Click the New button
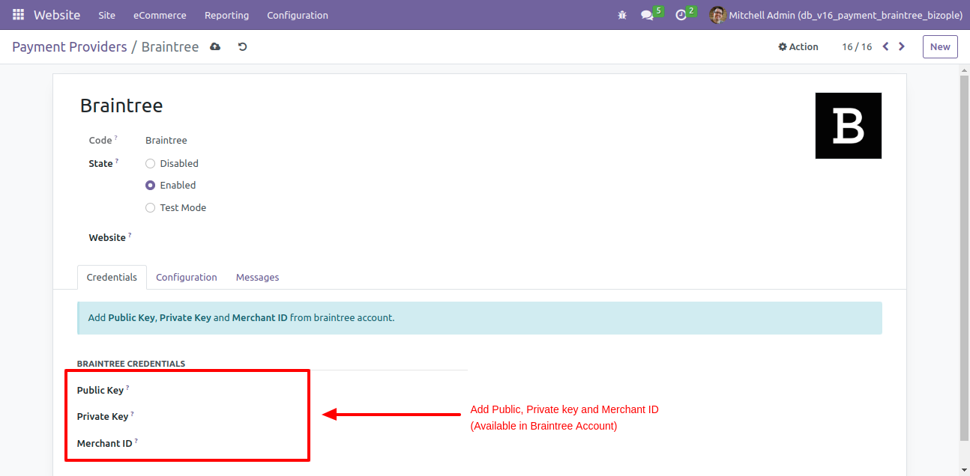The image size is (970, 476). point(940,46)
